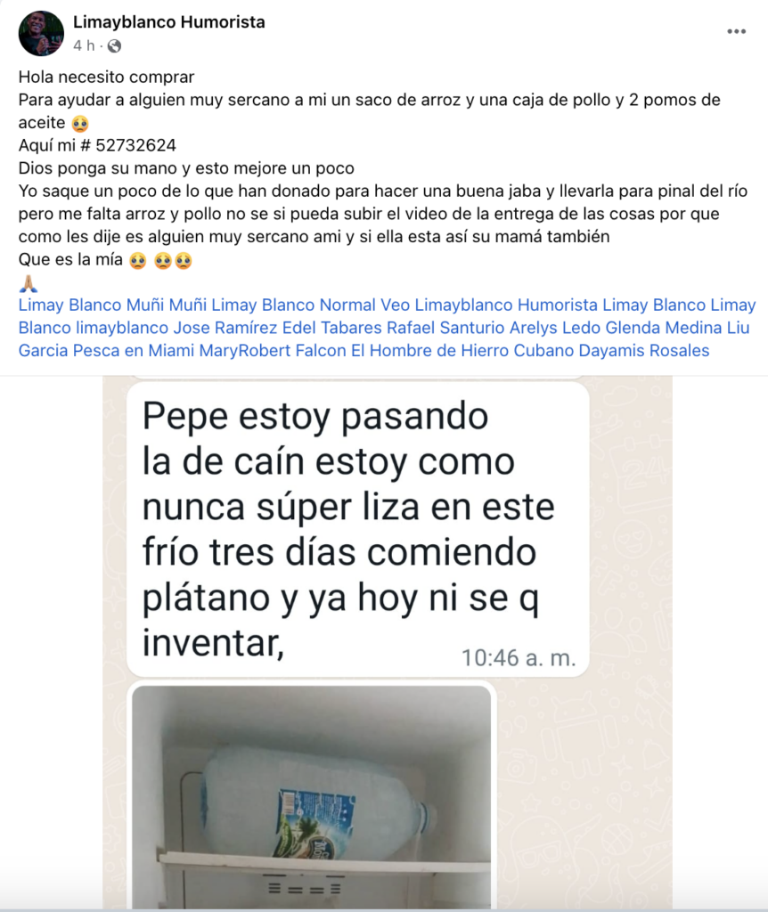
Task: Open tagged page El Hombre de Hierro Cubano
Action: click(x=462, y=351)
